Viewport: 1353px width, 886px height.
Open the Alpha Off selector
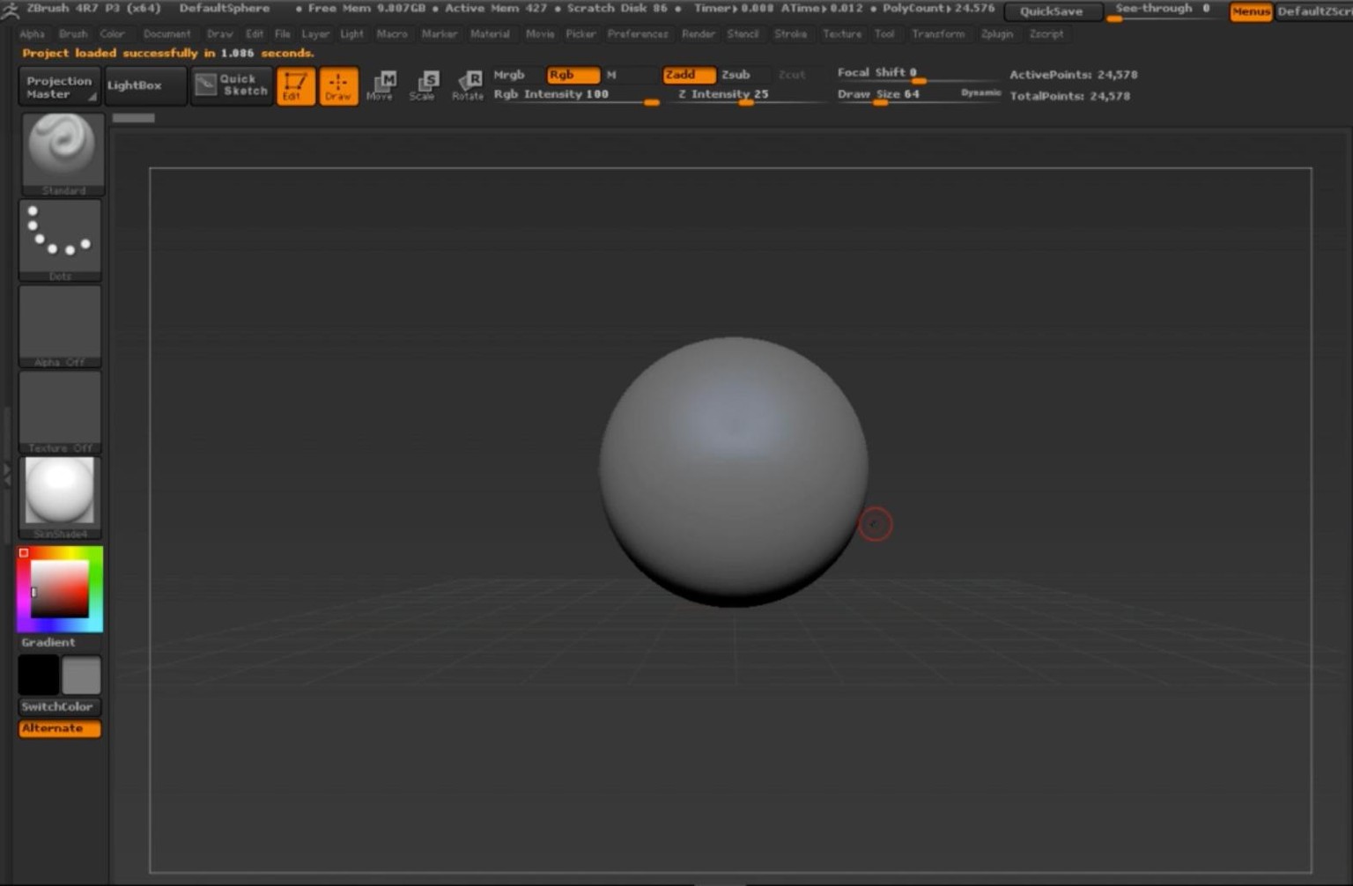point(60,326)
